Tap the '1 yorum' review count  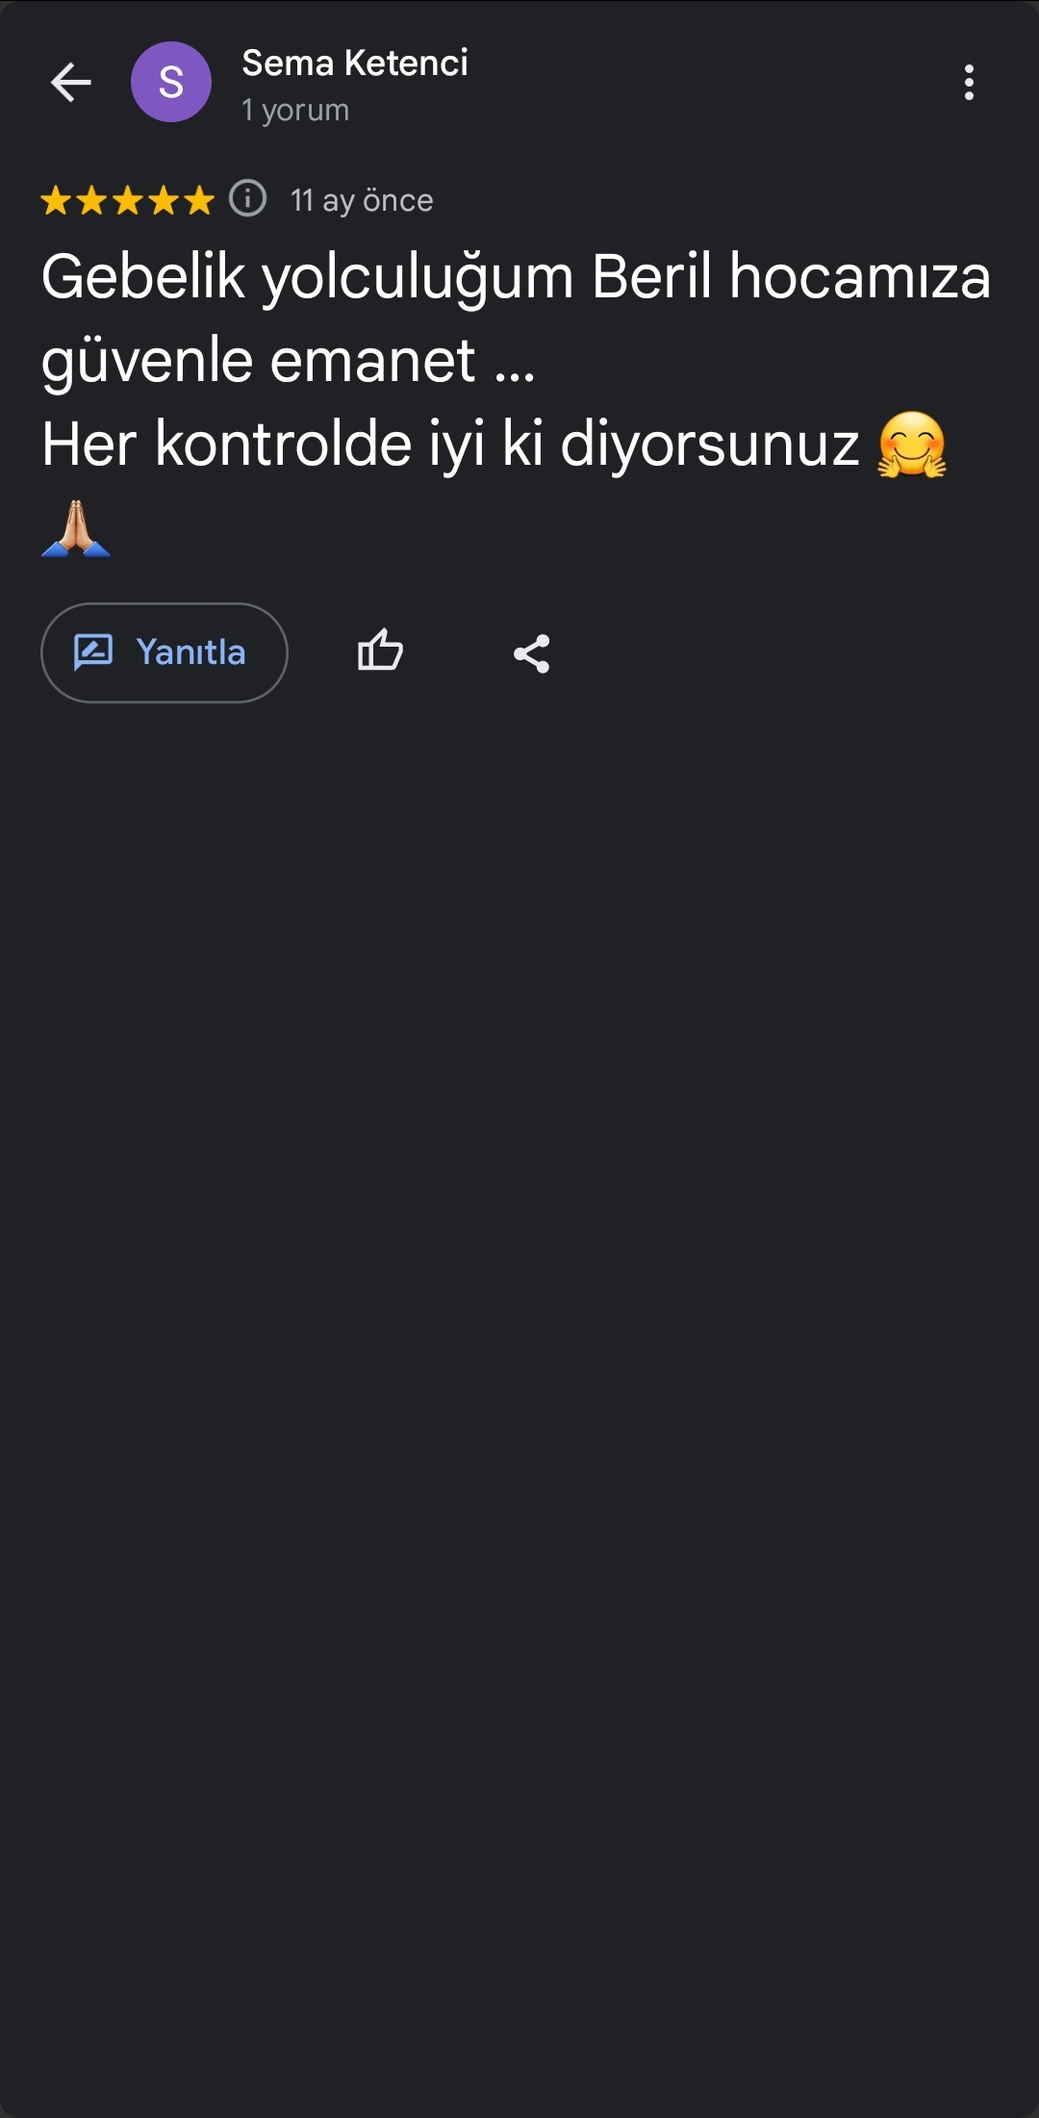point(295,111)
